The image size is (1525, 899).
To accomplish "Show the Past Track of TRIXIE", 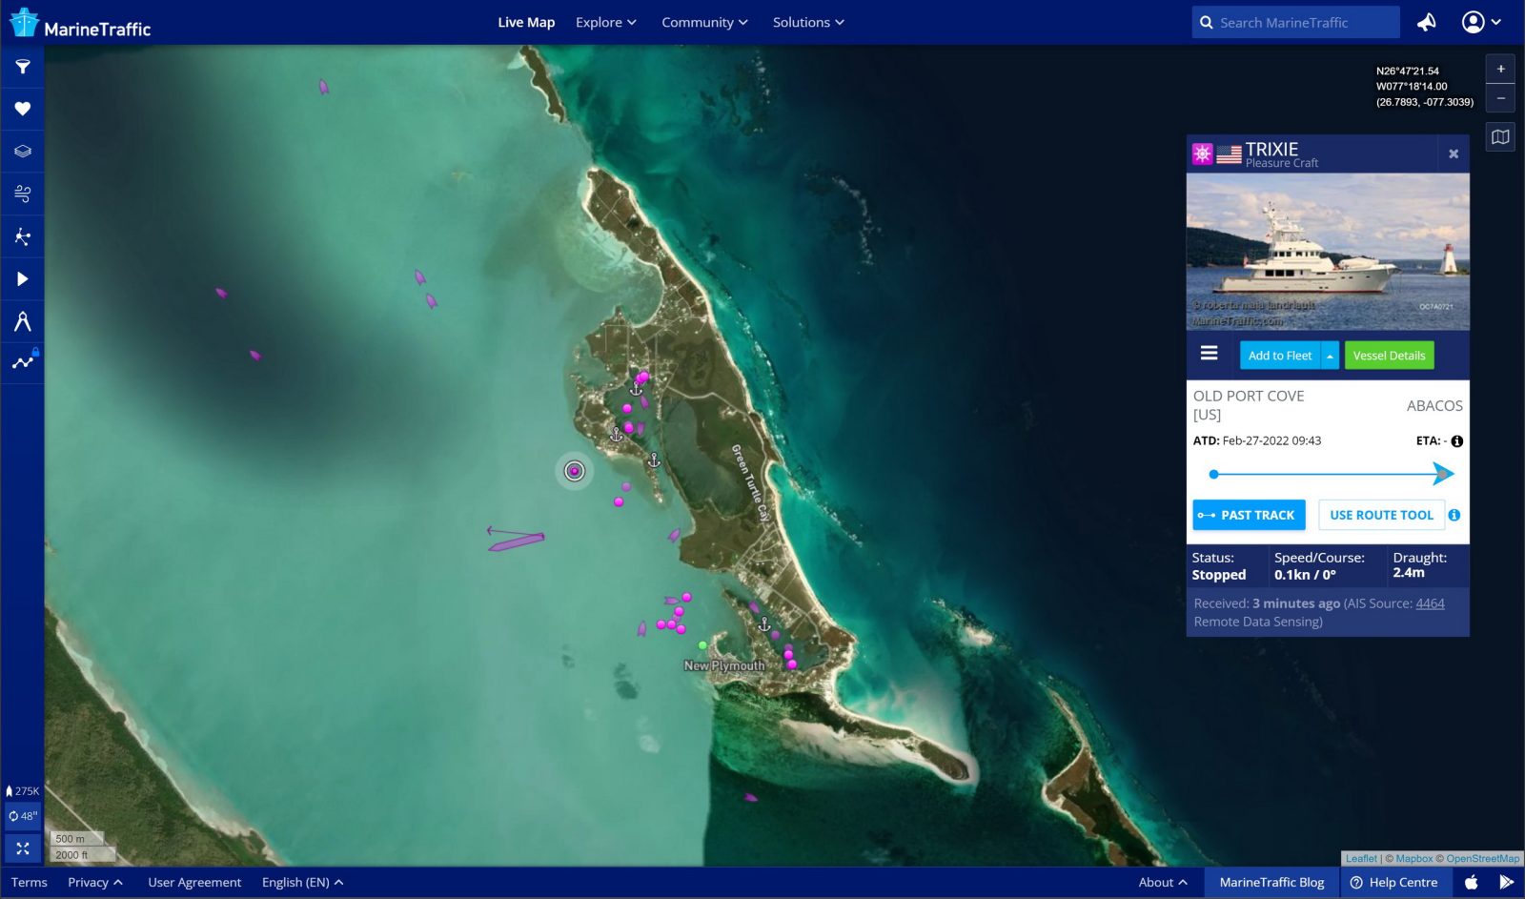I will pyautogui.click(x=1249, y=515).
